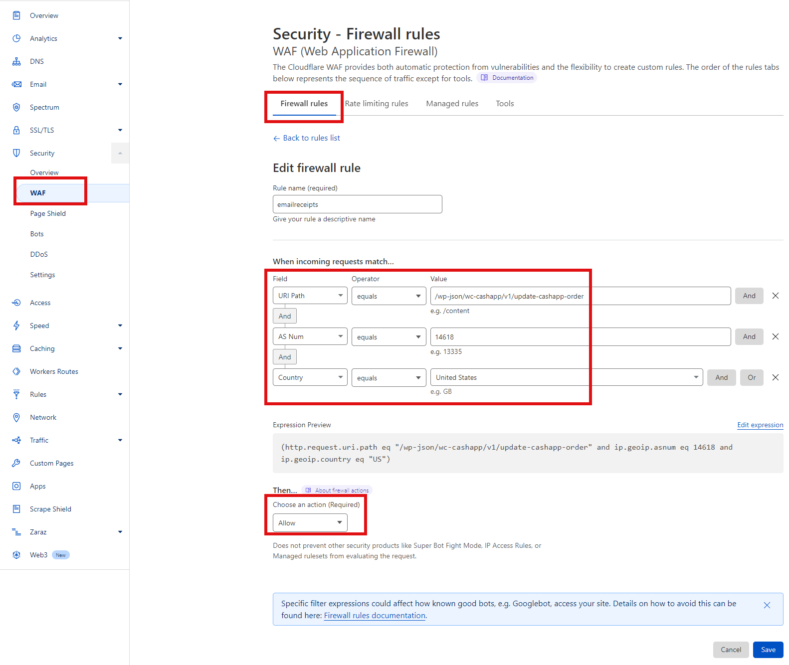Click the Analytics pie chart icon
The width and height of the screenshot is (789, 665).
point(16,38)
